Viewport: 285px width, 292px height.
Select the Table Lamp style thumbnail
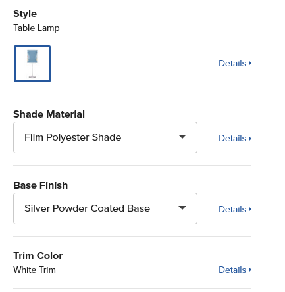[32, 64]
